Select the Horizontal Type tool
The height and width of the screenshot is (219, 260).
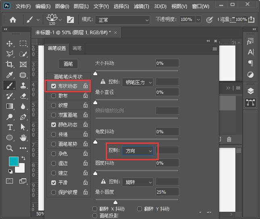10,127
